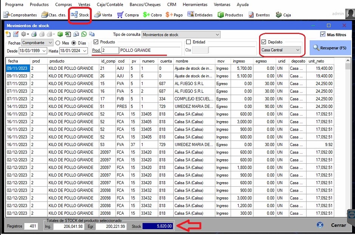Screen dimensions: 355x235
Task: Export results to Excel
Action: tap(68, 34)
